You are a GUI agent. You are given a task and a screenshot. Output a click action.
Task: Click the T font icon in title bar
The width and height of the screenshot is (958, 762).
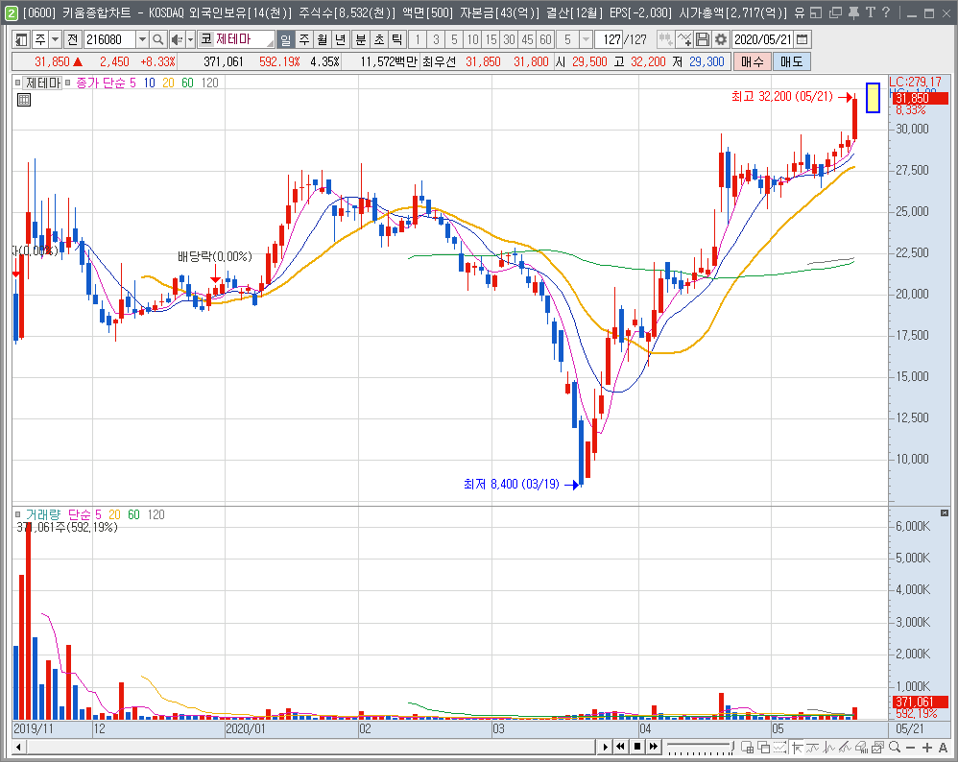870,12
